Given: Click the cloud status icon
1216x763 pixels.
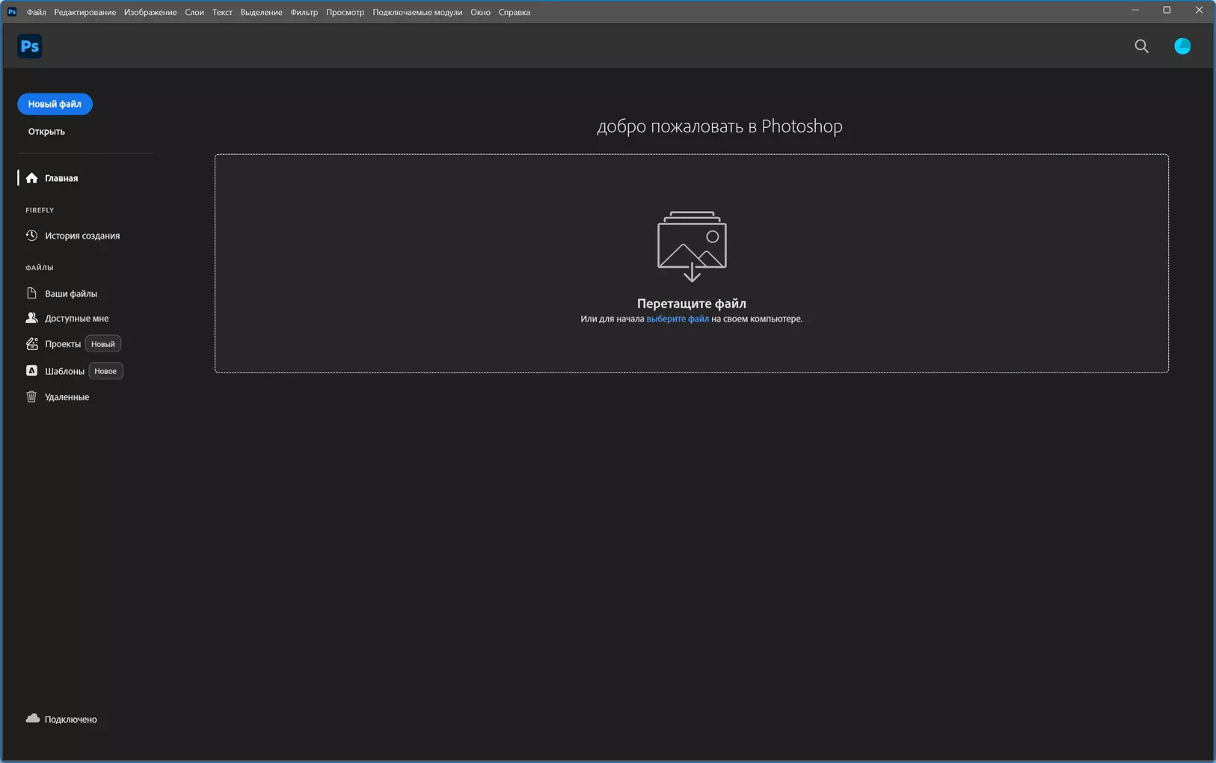Looking at the screenshot, I should coord(33,718).
